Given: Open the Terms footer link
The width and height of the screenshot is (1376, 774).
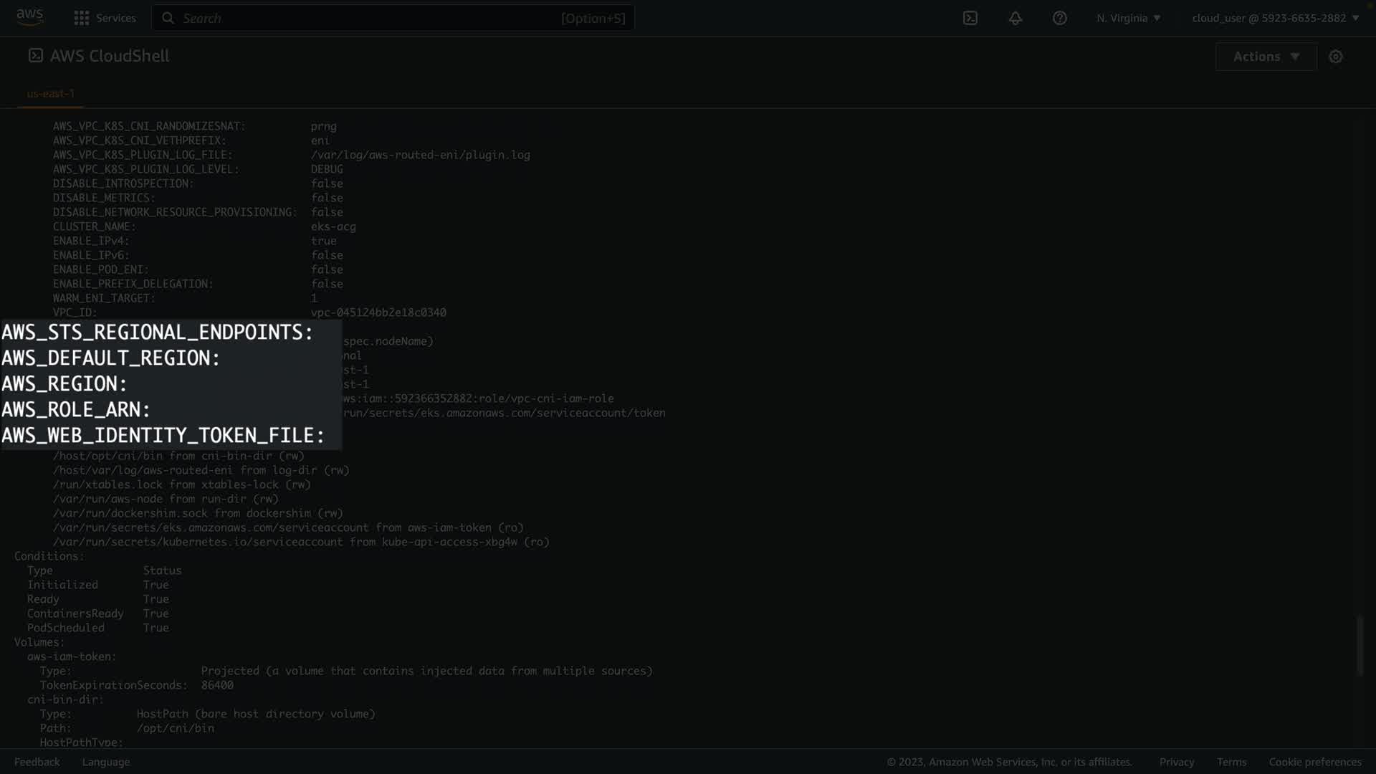Looking at the screenshot, I should pyautogui.click(x=1231, y=762).
